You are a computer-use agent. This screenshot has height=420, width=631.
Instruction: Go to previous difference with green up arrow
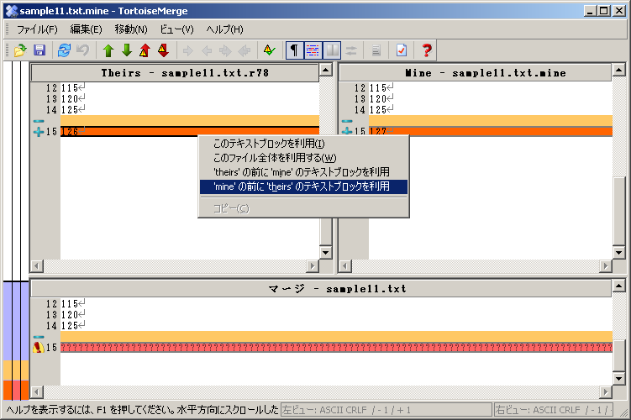coord(108,50)
